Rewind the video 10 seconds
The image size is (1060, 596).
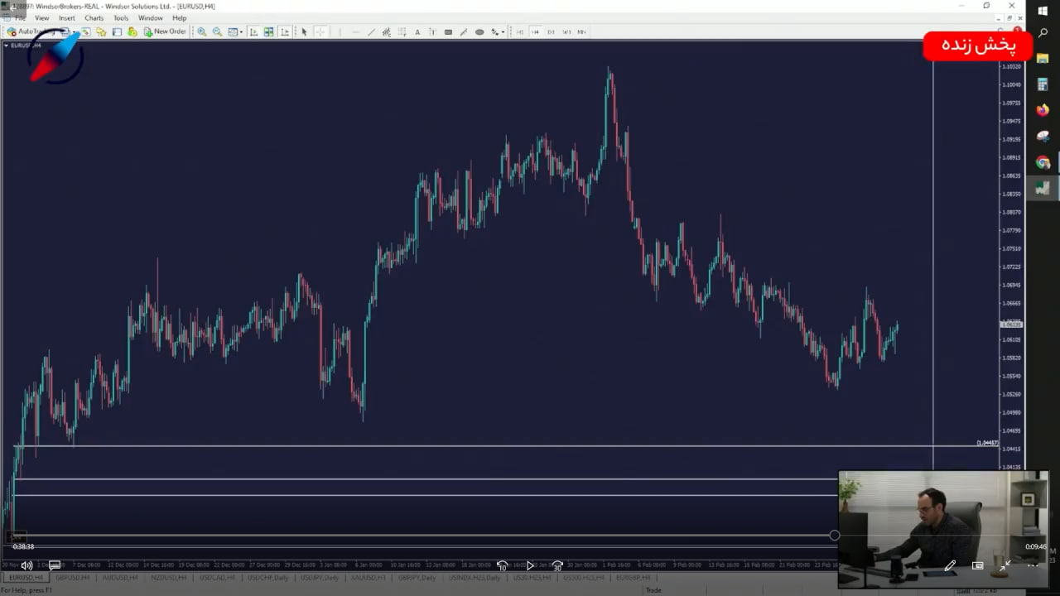[x=502, y=565]
